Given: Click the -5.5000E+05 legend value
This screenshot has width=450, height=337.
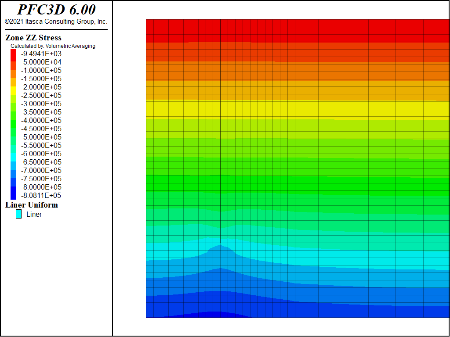Looking at the screenshot, I should click(41, 145).
